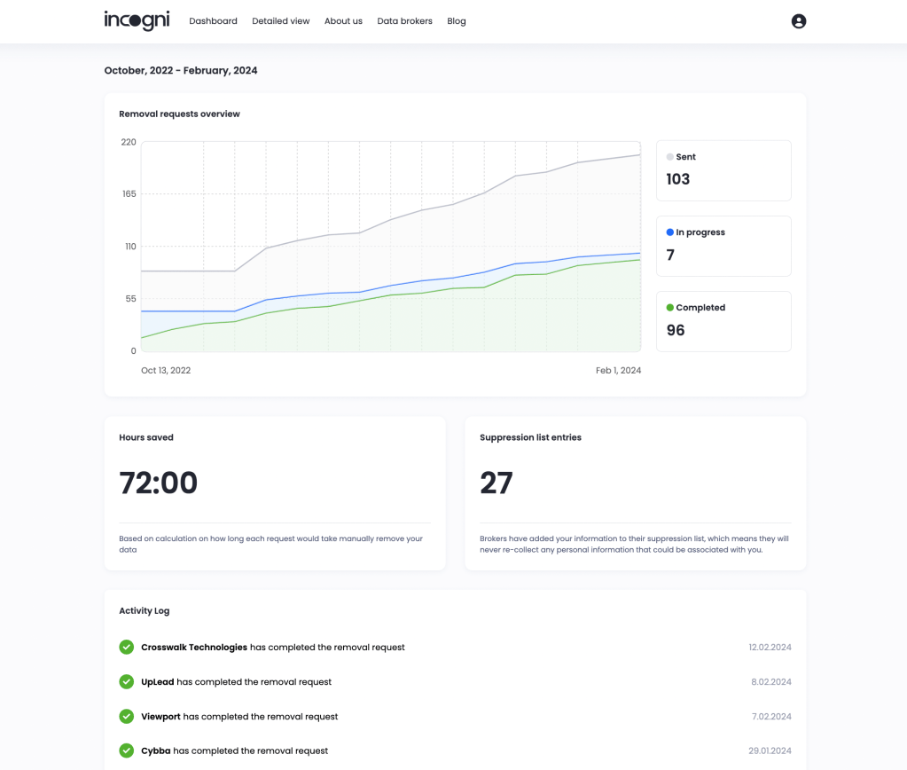Image resolution: width=907 pixels, height=770 pixels.
Task: Go to the Dashboard menu item
Action: [213, 21]
